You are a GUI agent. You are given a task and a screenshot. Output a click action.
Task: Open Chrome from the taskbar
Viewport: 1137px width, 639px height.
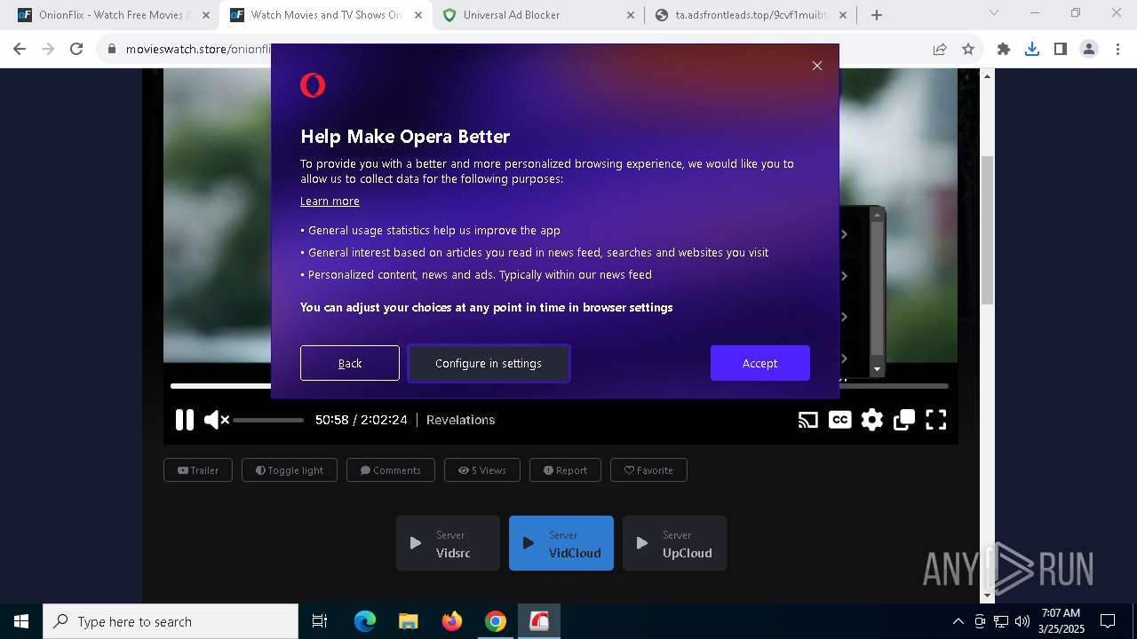click(496, 621)
